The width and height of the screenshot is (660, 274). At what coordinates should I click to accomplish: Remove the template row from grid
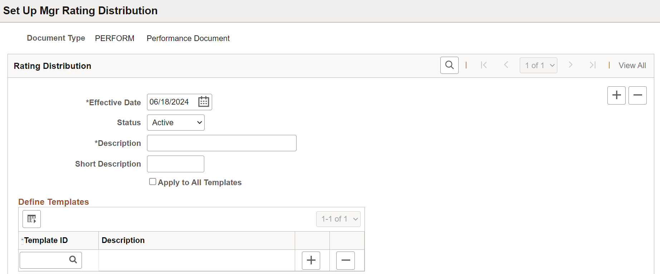coord(346,260)
